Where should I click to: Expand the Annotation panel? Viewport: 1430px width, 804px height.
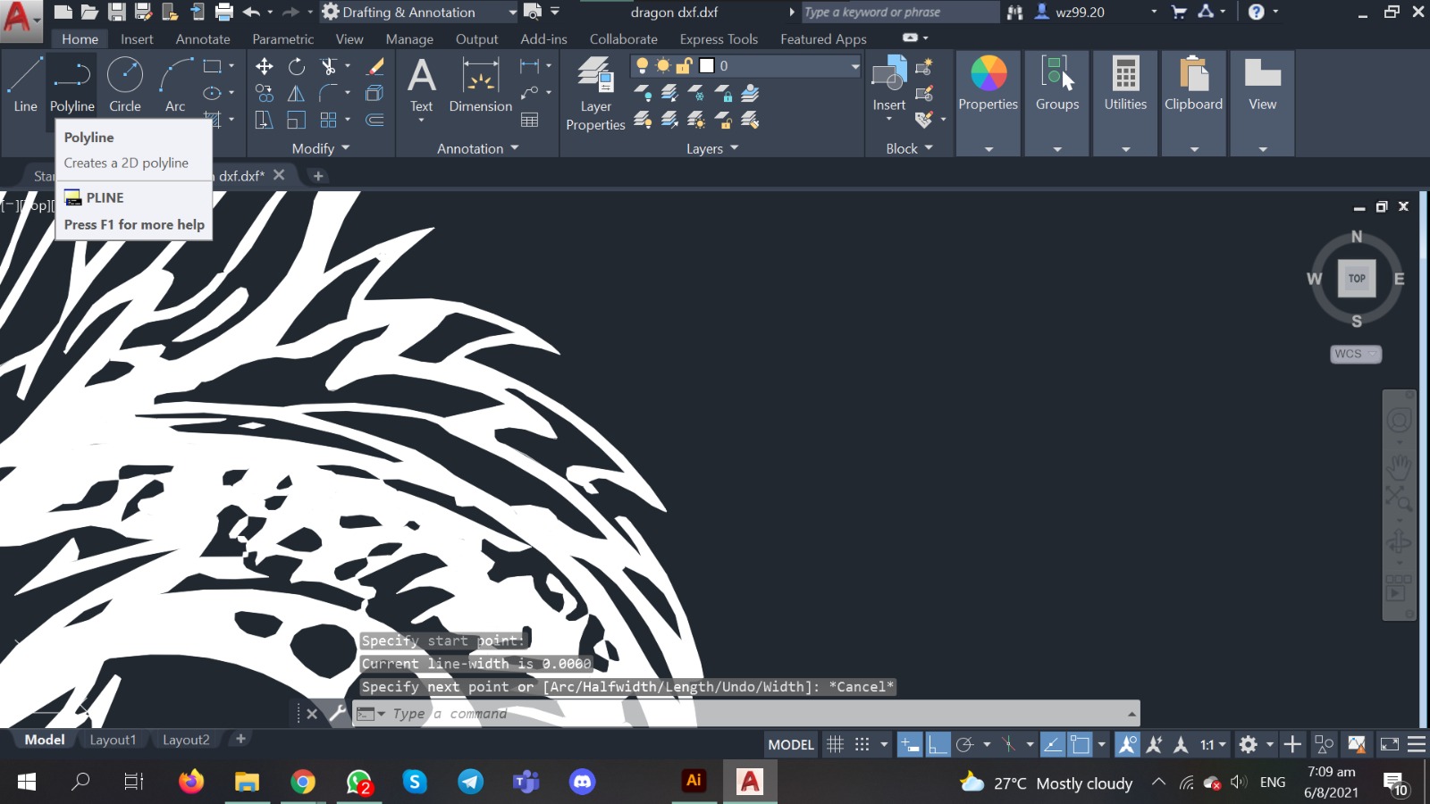pos(477,148)
